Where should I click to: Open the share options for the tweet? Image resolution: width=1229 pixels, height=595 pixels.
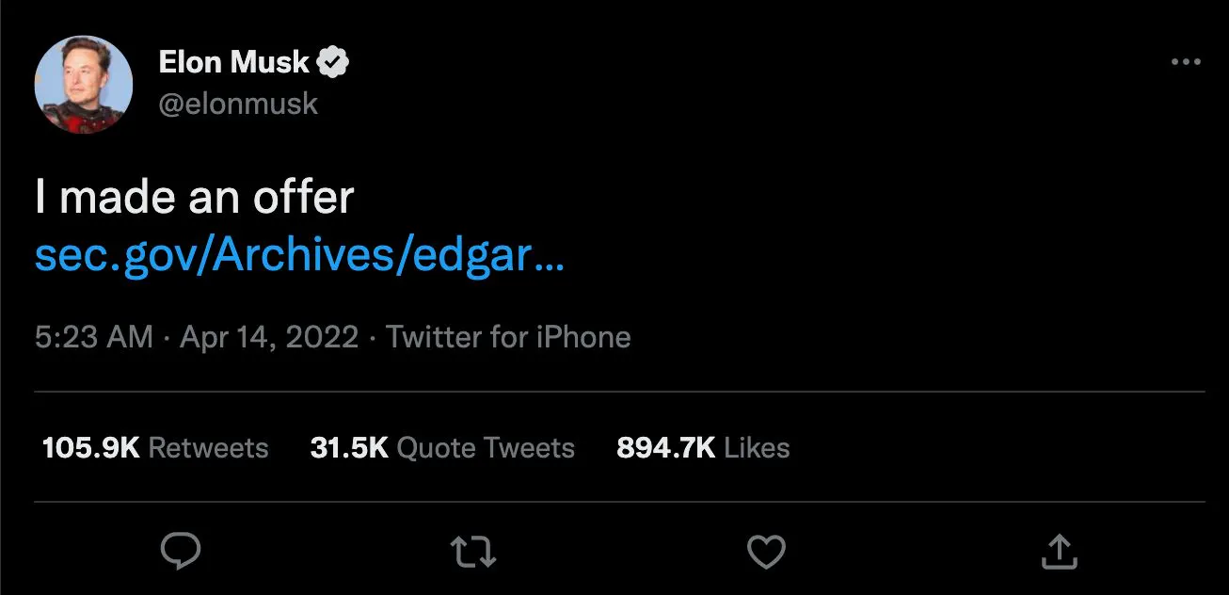pyautogui.click(x=1060, y=552)
